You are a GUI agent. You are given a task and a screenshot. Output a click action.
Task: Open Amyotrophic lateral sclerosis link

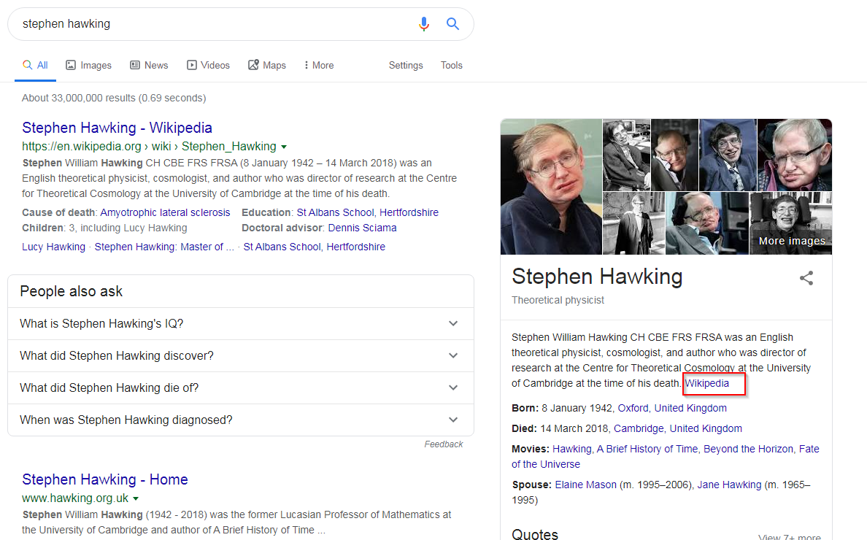point(165,212)
